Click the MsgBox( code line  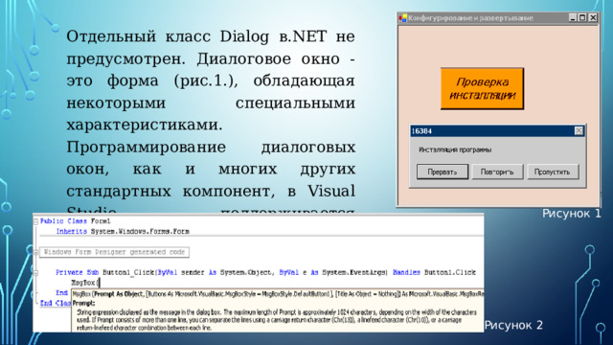(85, 283)
